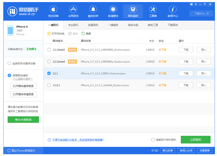Click 打开文件夹 folder icon
The height and width of the screenshot is (156, 217).
(x=49, y=34)
